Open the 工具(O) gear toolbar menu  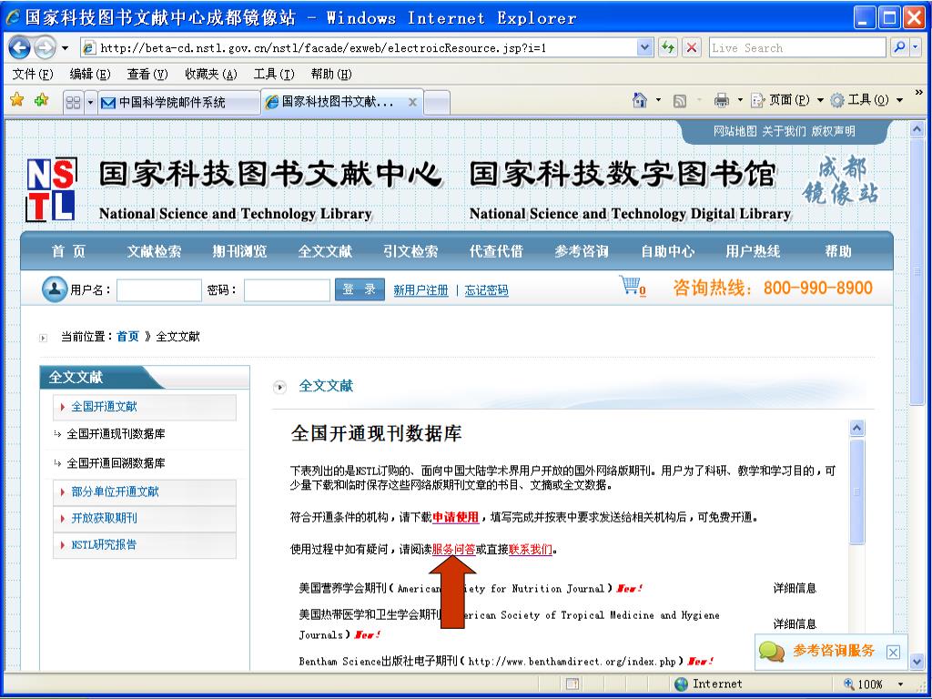(x=866, y=100)
